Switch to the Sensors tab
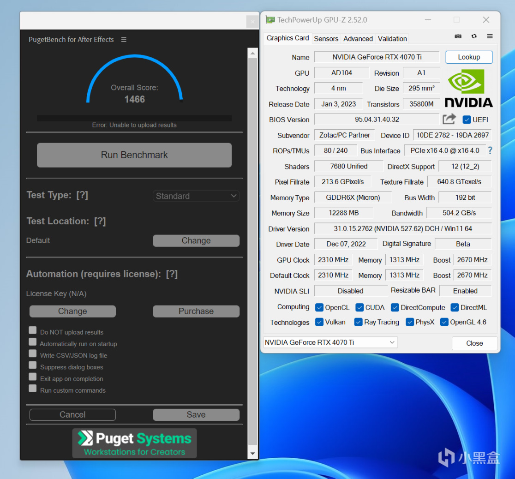 (x=326, y=39)
